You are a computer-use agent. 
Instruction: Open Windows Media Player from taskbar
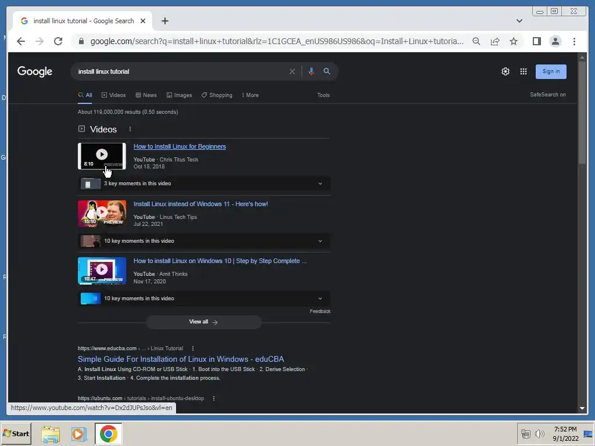(79, 434)
